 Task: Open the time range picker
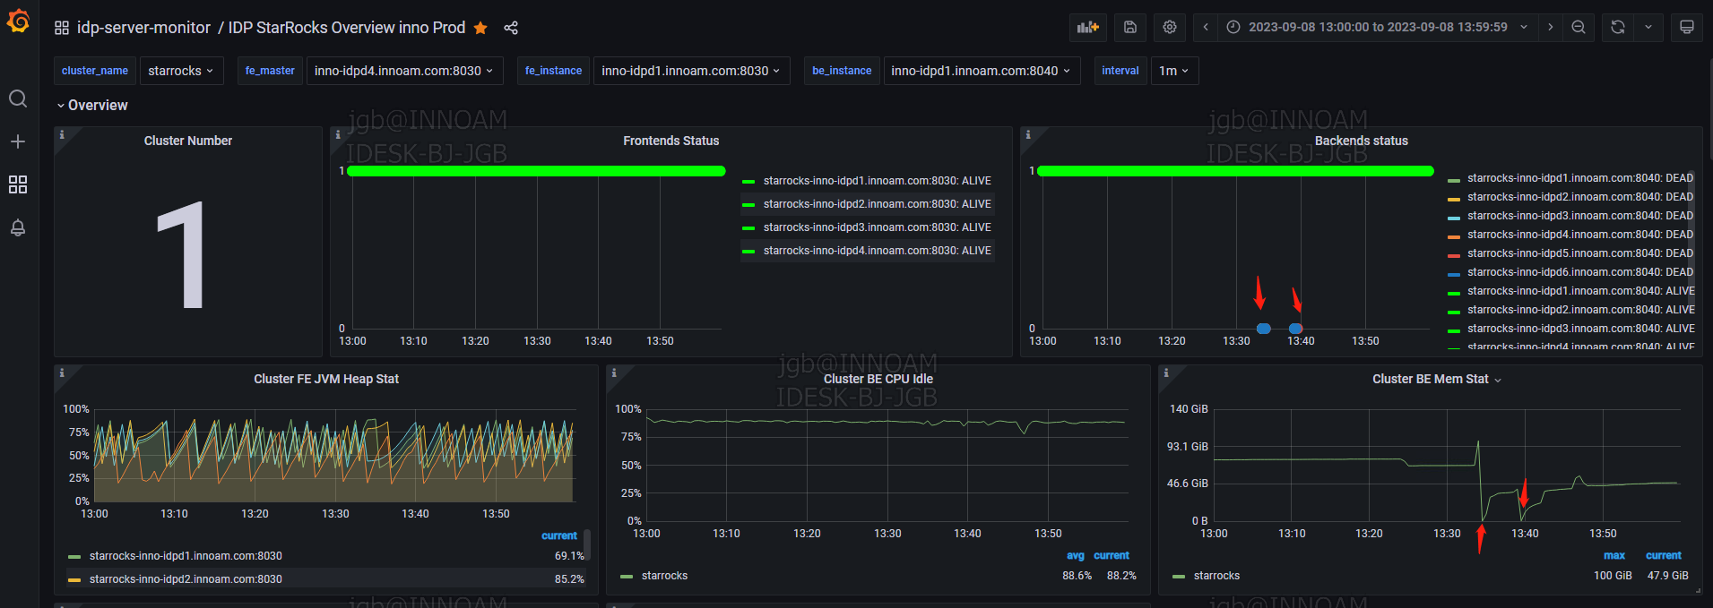pyautogui.click(x=1377, y=27)
